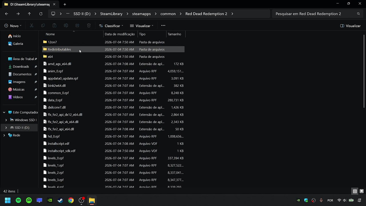
Task: Select the hd_0.rpf file
Action: click(113, 136)
